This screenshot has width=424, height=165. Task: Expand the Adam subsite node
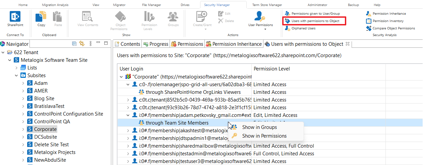click(x=23, y=83)
